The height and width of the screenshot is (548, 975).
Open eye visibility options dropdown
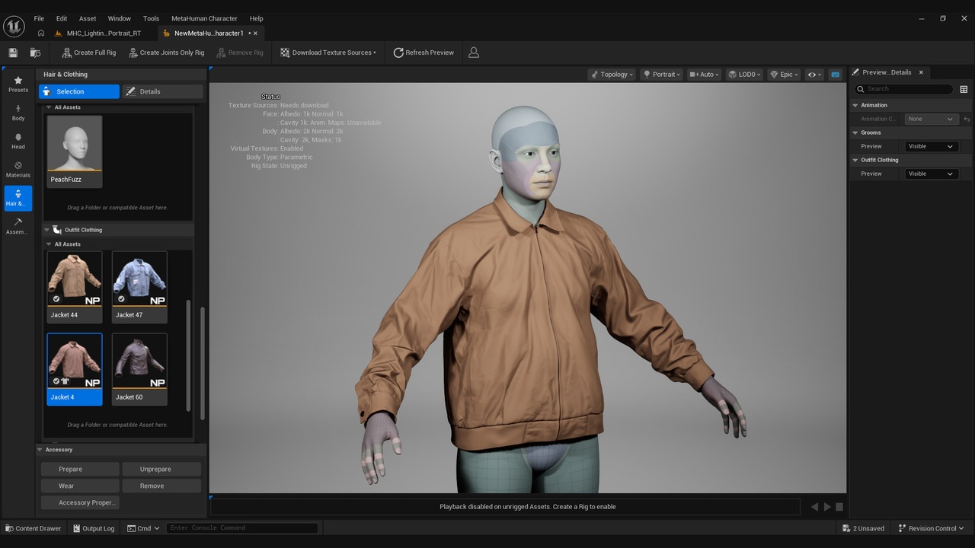[814, 75]
